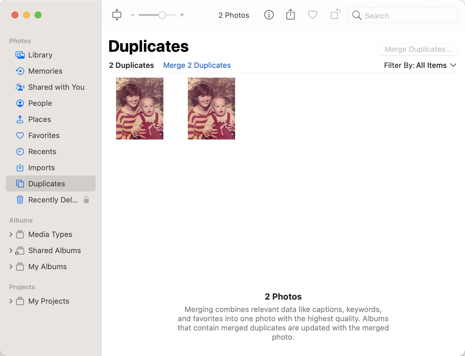
Task: Open Shared with You
Action: (x=56, y=87)
